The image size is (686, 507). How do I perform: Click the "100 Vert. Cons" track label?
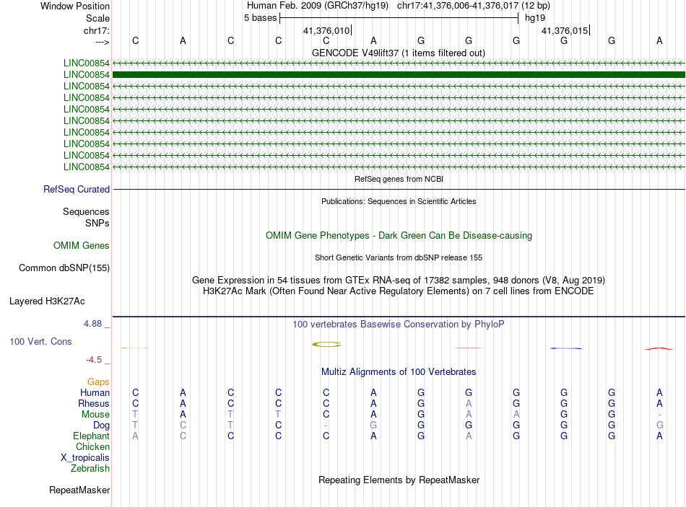(40, 342)
